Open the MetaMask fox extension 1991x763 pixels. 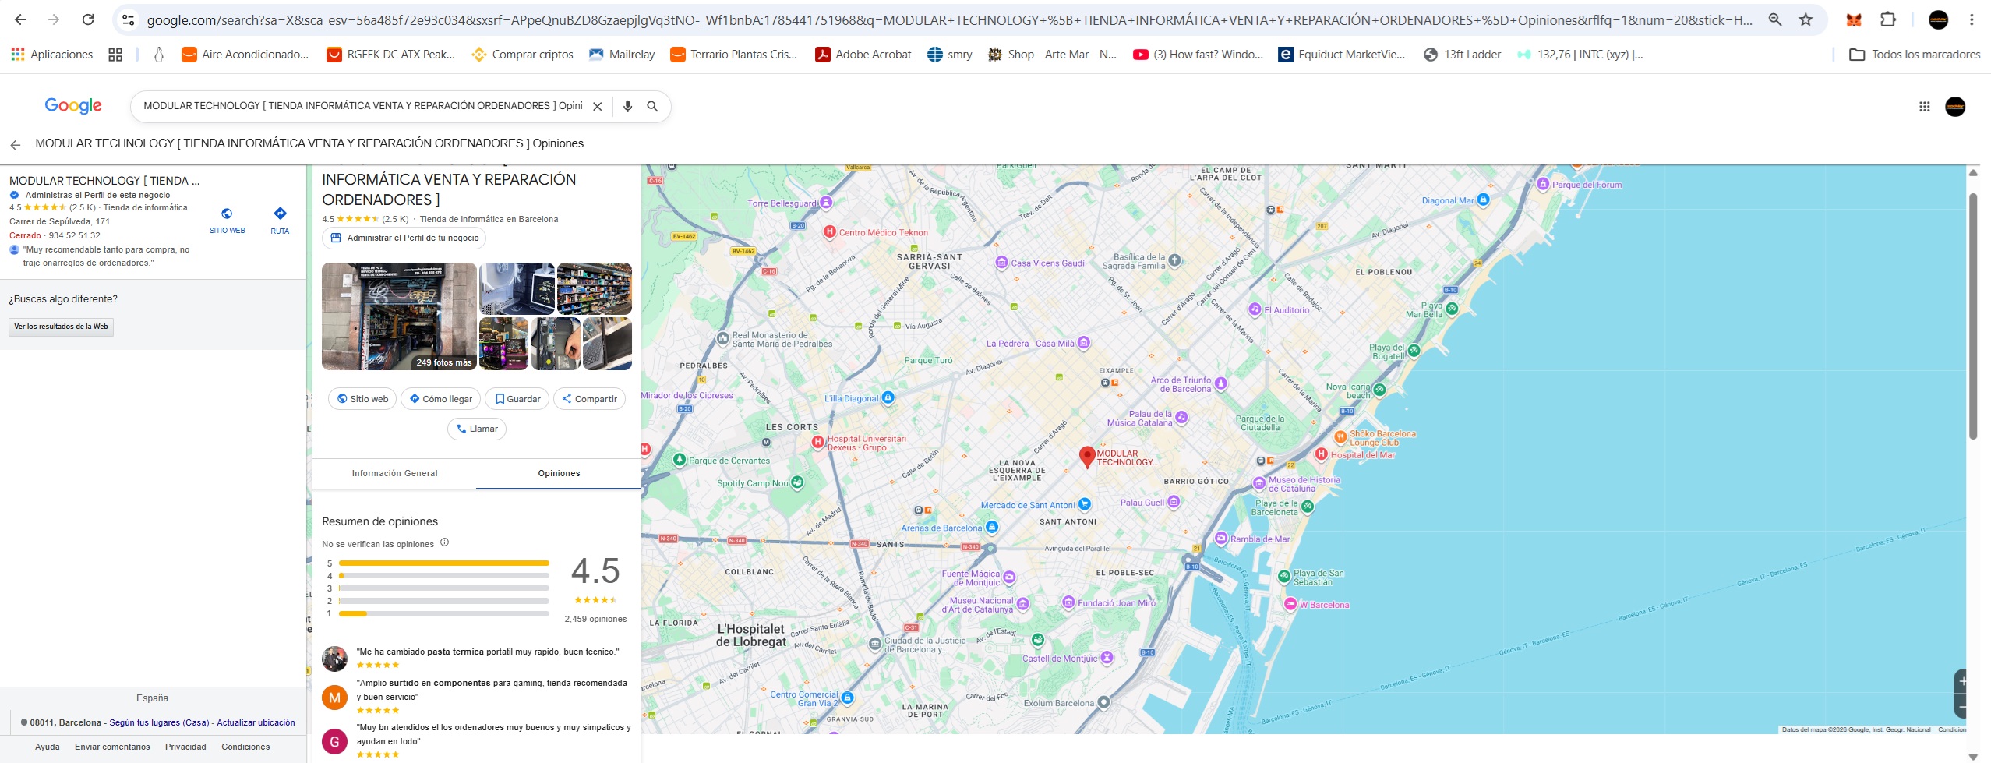tap(1854, 19)
